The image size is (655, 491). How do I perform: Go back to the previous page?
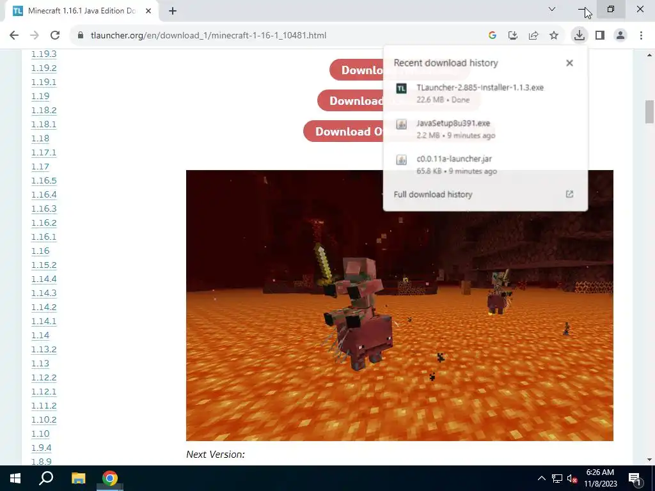(x=14, y=36)
